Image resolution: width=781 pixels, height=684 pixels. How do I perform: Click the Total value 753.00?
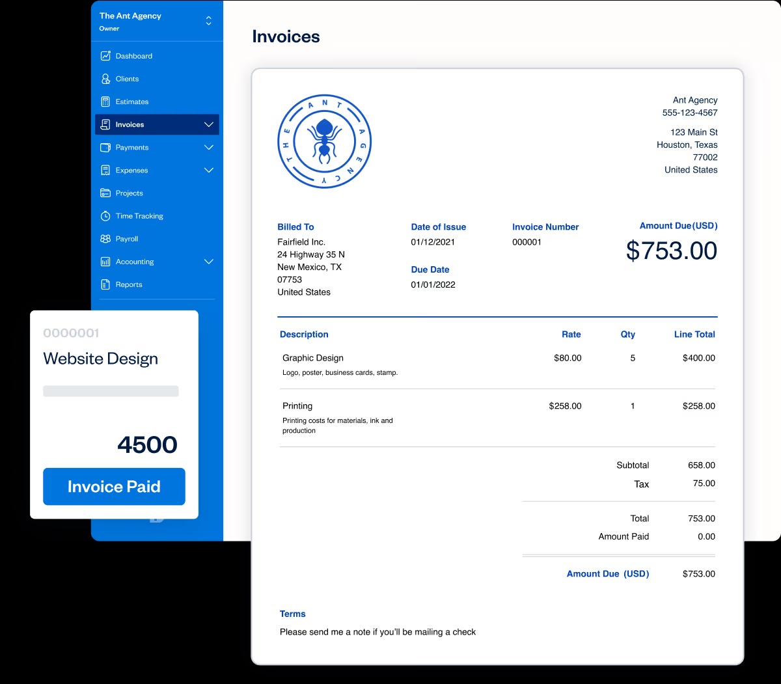(702, 519)
